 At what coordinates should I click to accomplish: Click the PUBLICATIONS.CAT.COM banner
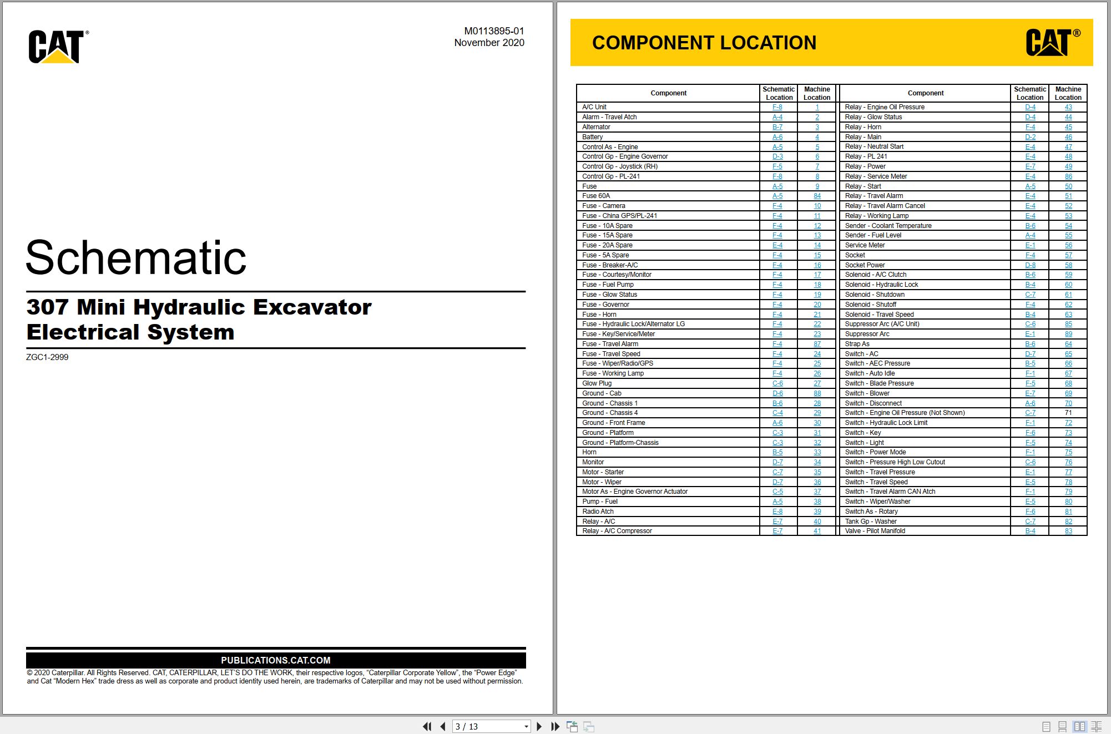276,660
